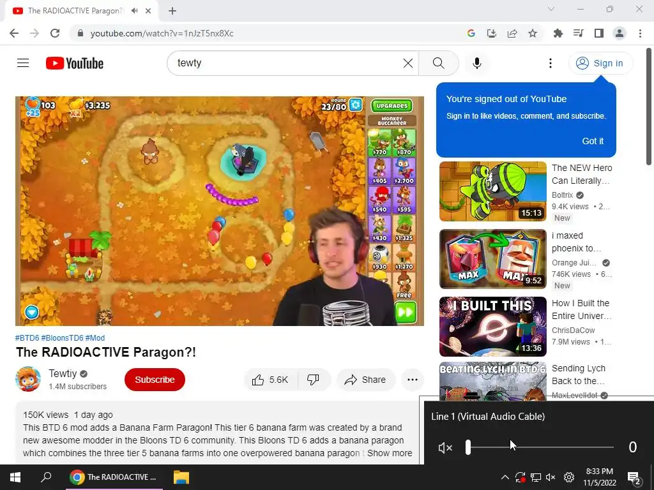The image size is (654, 490).
Task: Open the media control icon in toolbar
Action: (x=579, y=33)
